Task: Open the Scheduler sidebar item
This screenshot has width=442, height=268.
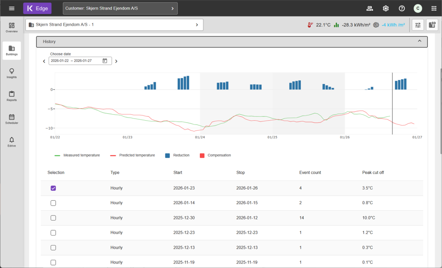Action: 12,118
